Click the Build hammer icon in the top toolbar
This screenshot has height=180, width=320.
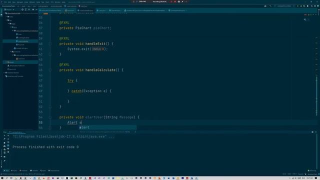[x=270, y=6]
